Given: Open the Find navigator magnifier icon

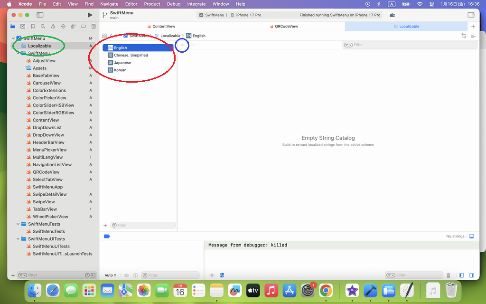Looking at the screenshot, I should [x=43, y=26].
